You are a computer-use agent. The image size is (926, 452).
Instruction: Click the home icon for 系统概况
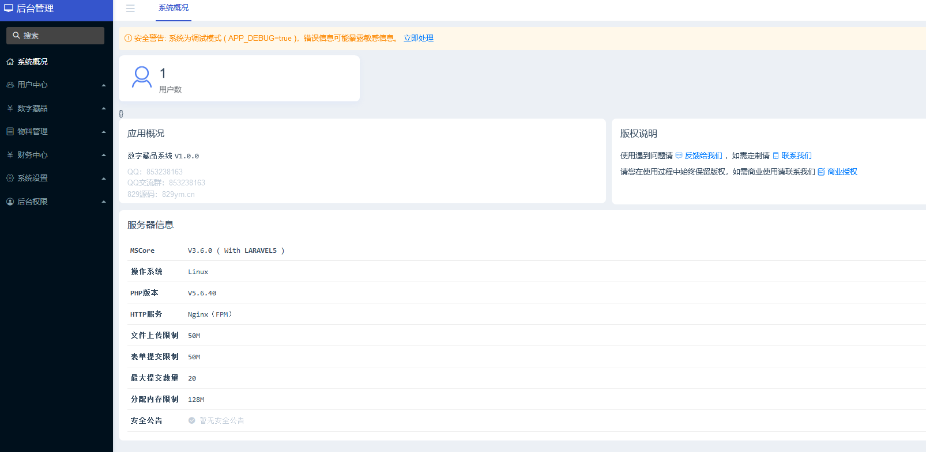point(10,62)
